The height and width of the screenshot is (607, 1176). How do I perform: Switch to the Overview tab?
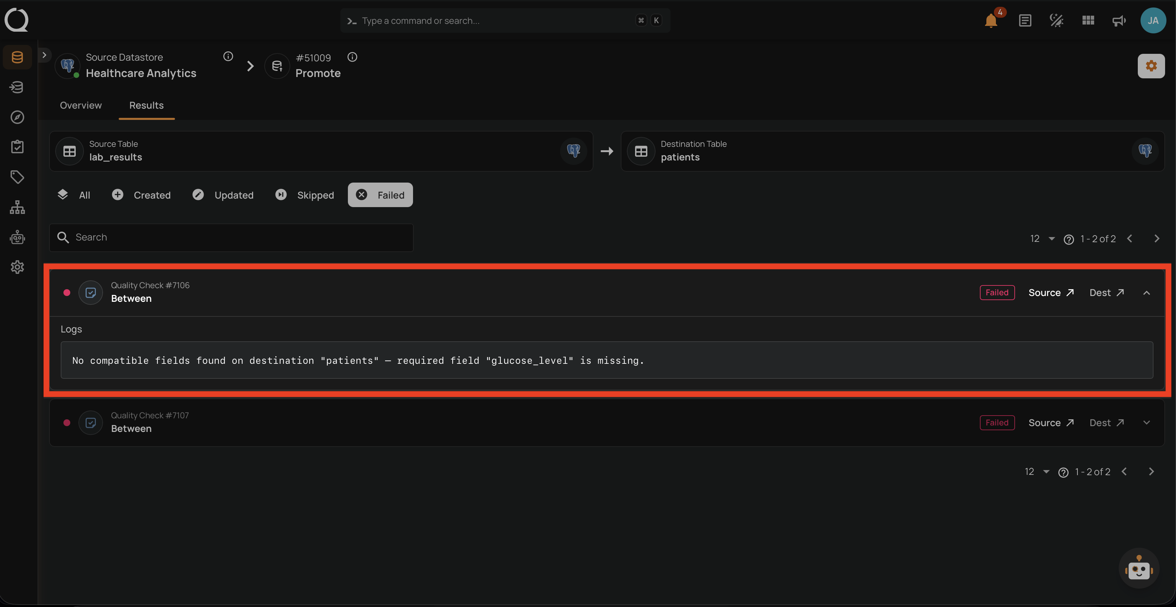pyautogui.click(x=81, y=105)
